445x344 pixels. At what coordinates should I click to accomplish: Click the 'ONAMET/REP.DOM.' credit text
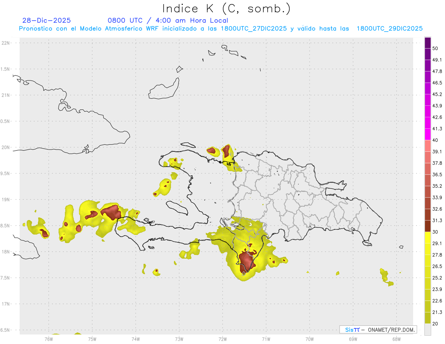[x=391, y=330]
